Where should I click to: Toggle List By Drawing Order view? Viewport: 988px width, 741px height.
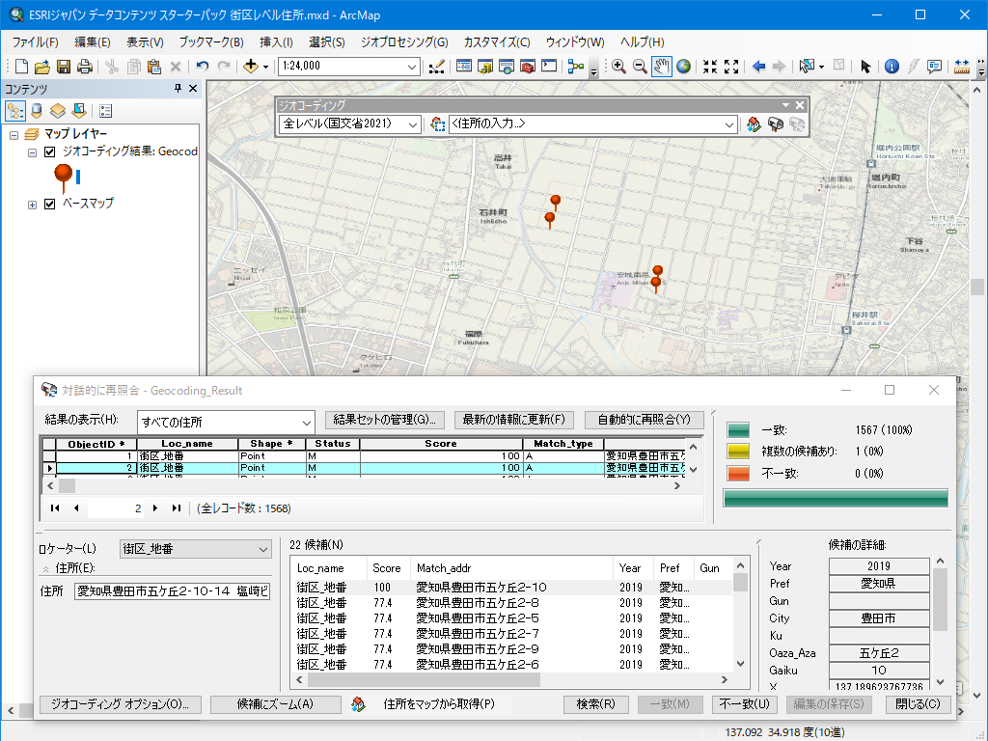tap(15, 111)
